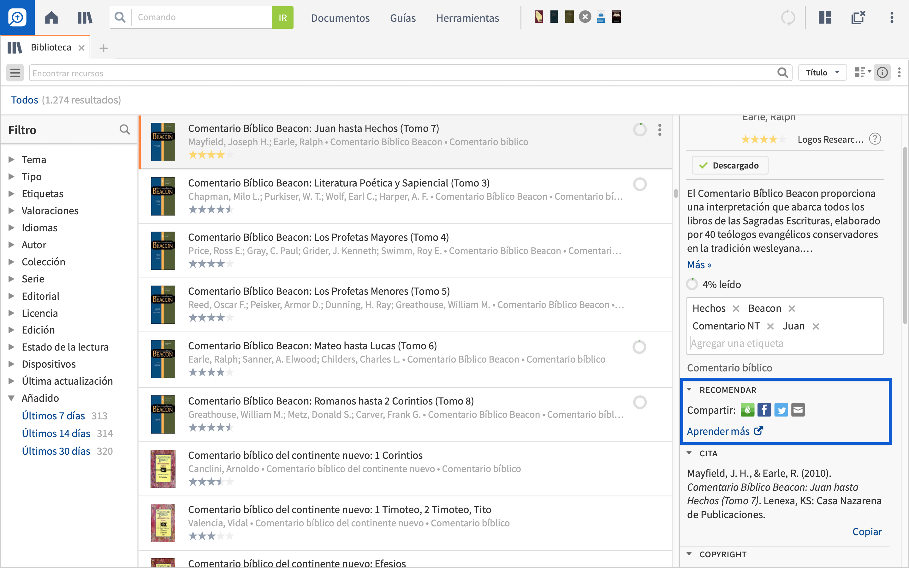The width and height of the screenshot is (909, 568).
Task: Select the Biblioteca tab
Action: pyautogui.click(x=45, y=47)
